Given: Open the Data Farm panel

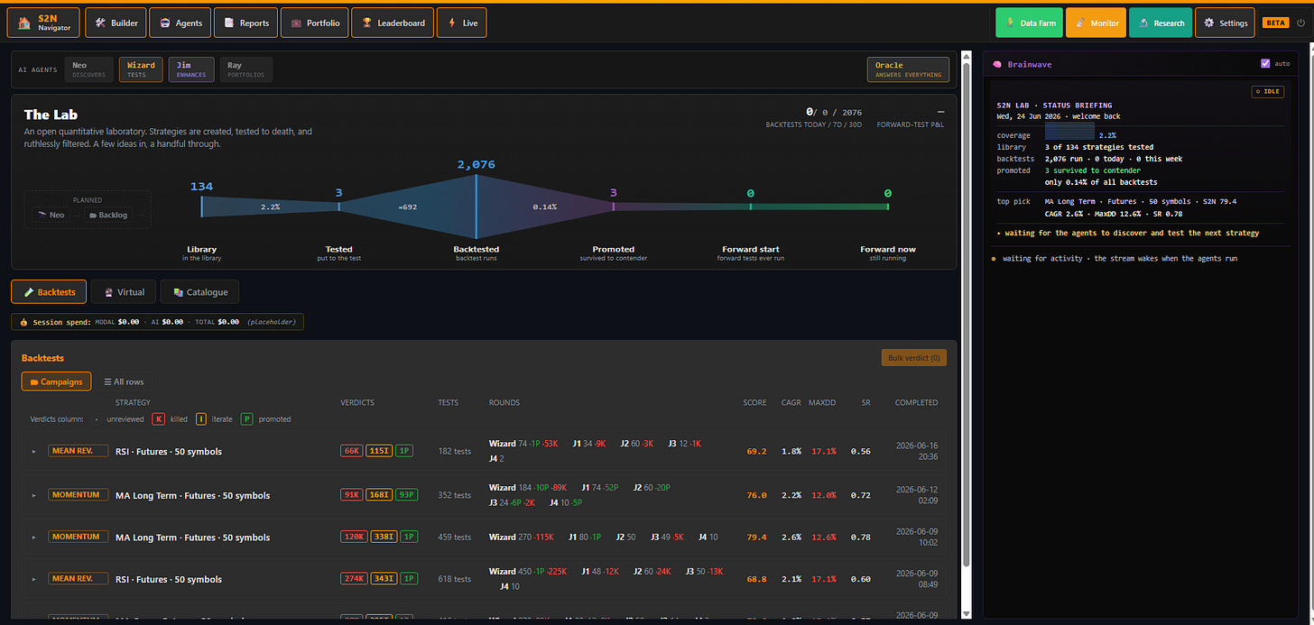Looking at the screenshot, I should [1029, 23].
